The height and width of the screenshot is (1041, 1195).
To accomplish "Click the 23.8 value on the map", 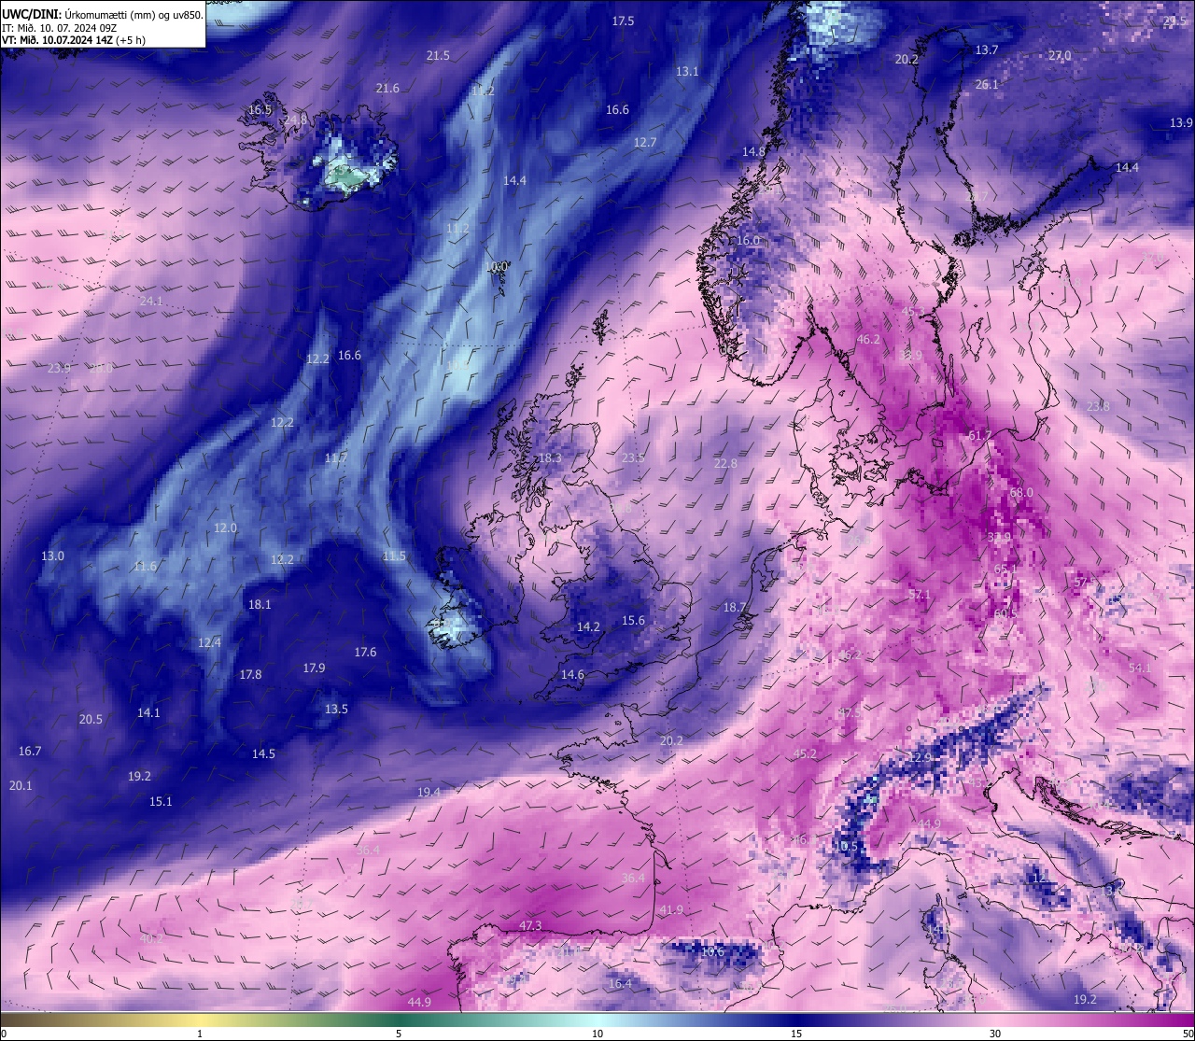I will pos(1098,406).
